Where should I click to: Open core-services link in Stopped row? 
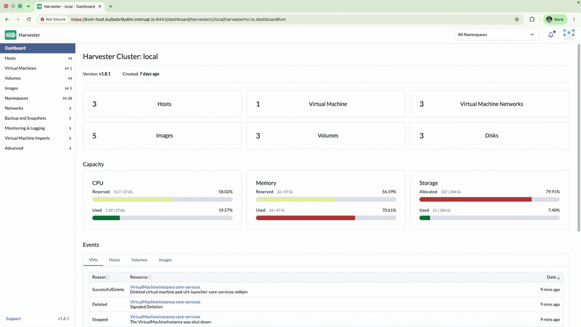pos(165,317)
